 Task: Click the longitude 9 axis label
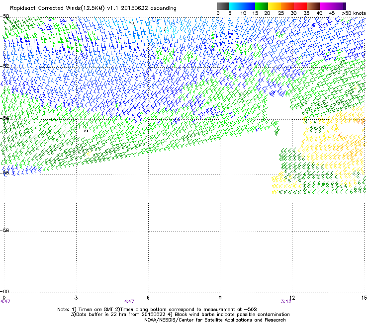tap(220, 298)
